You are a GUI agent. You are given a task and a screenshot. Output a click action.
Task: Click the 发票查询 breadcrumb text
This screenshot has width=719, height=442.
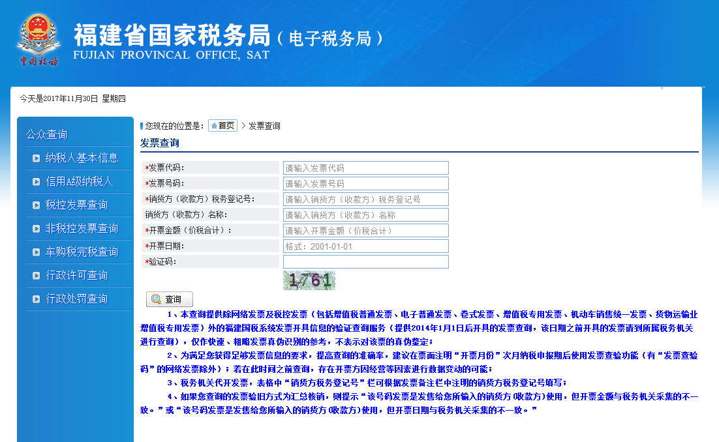pyautogui.click(x=264, y=126)
